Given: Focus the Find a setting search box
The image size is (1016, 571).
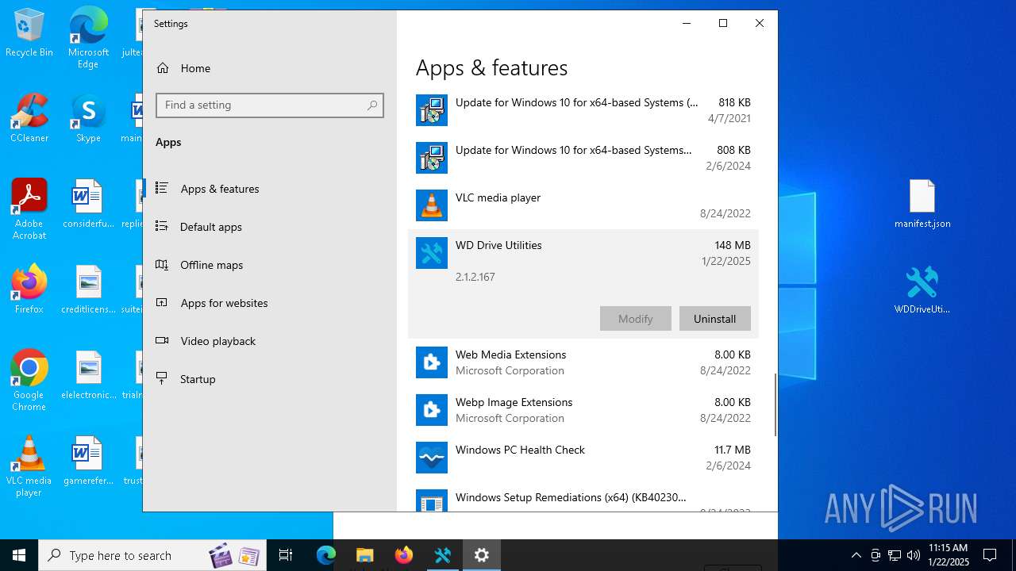Looking at the screenshot, I should pos(270,105).
